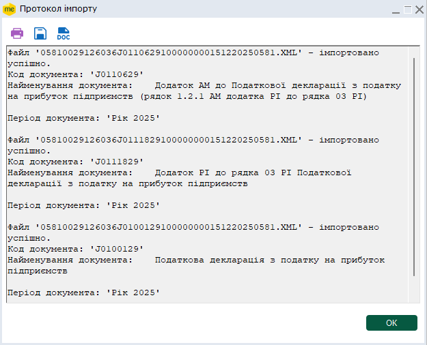The height and width of the screenshot is (345, 427).
Task: Click the 'Додаток АМ до Податкової декларації' line
Action: pos(205,85)
